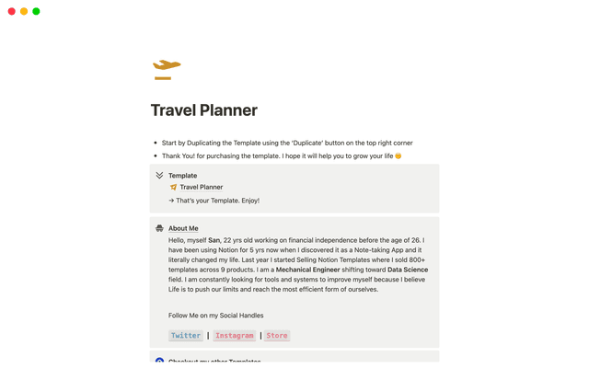Click the double-chevron Template callout icon
The image size is (589, 368).
click(159, 175)
